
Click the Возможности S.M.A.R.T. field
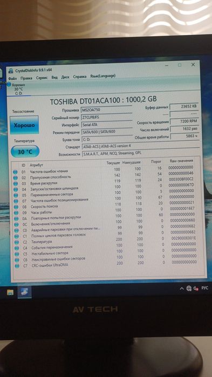141,153
